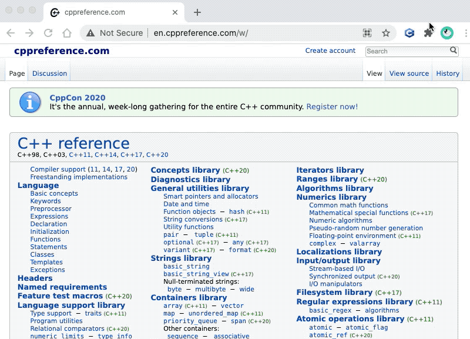Viewport: 470px width, 339px height.
Task: Open the Concepts library link
Action: tap(185, 170)
